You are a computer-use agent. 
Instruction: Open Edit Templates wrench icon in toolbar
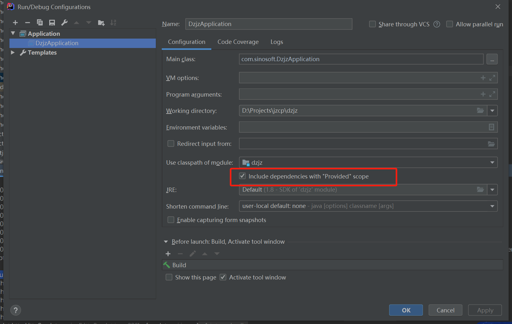point(64,23)
